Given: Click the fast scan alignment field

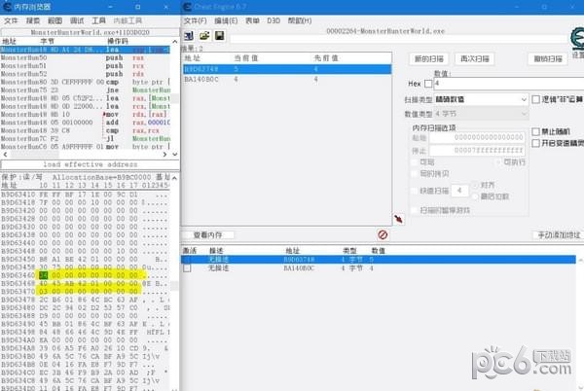Looking at the screenshot, I should click(459, 191).
